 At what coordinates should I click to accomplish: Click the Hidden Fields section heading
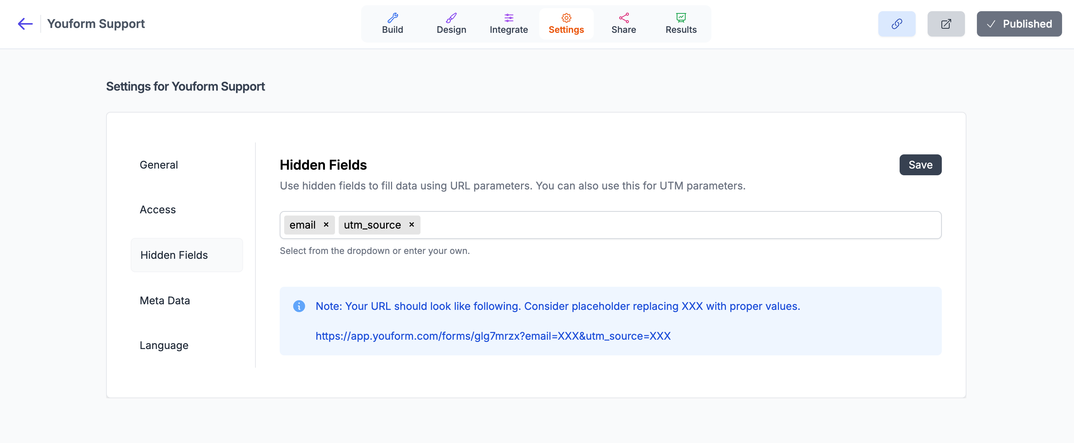[x=323, y=165]
